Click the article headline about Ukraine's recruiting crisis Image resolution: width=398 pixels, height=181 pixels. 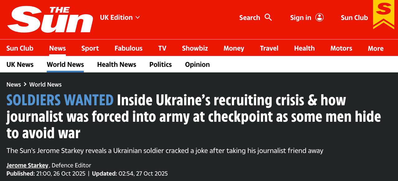[x=193, y=117]
